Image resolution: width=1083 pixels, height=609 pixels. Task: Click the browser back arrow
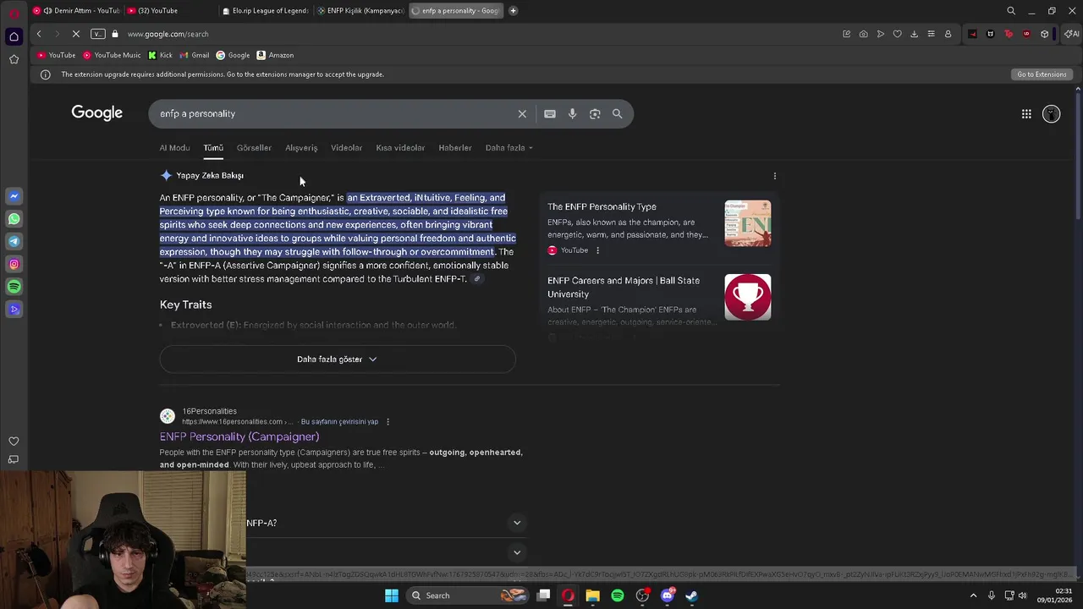tap(39, 34)
